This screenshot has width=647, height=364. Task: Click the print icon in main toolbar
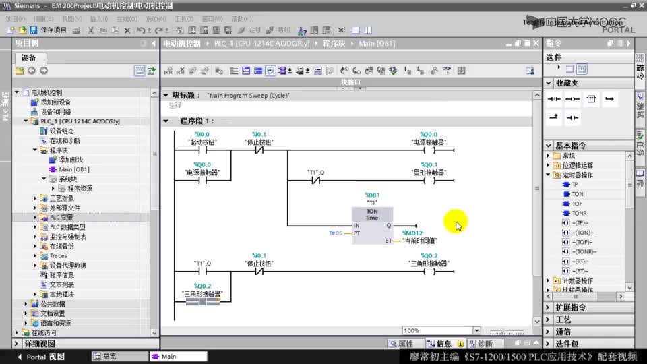pyautogui.click(x=76, y=30)
